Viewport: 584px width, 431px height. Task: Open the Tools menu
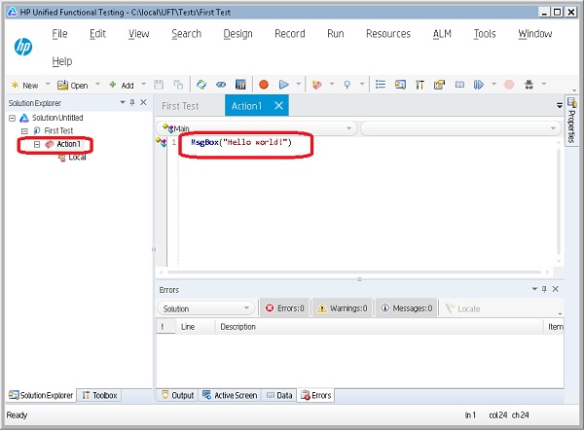485,34
